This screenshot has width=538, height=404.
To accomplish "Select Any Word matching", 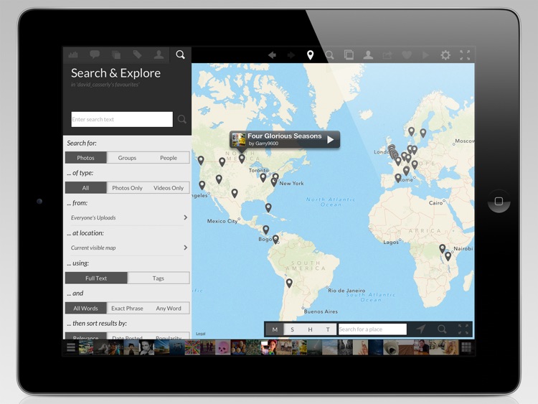I will 169,309.
